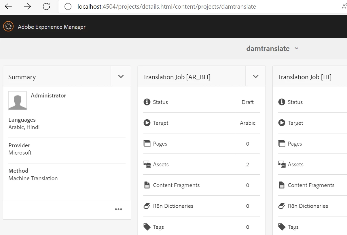This screenshot has width=347, height=235.
Task: Open the damtranslate project title dropdown
Action: (x=272, y=48)
